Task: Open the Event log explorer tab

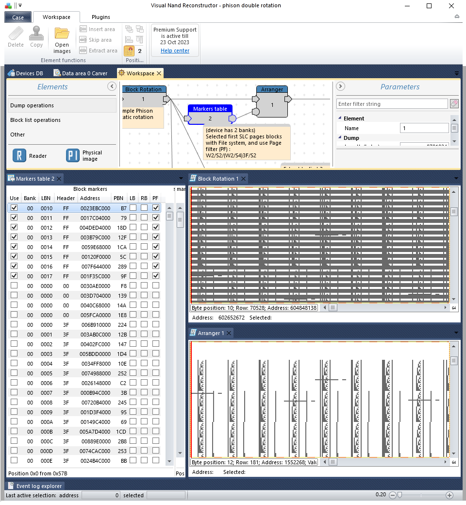Action: point(35,486)
